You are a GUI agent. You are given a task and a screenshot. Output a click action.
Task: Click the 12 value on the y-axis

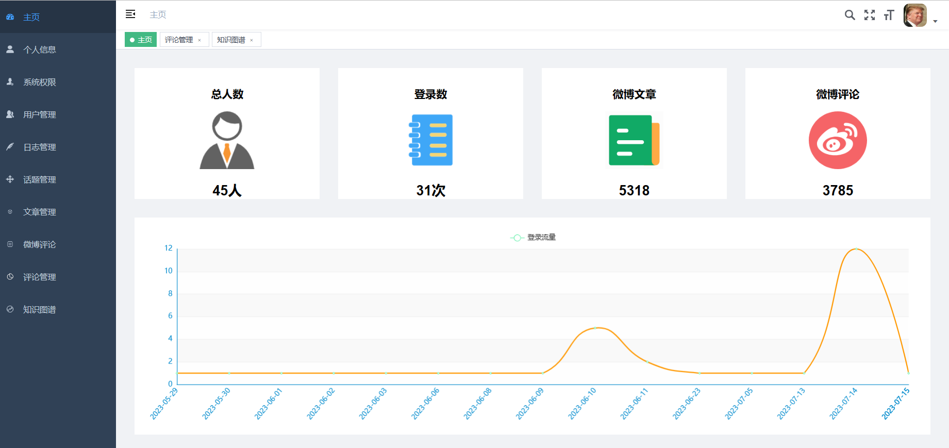click(x=169, y=248)
